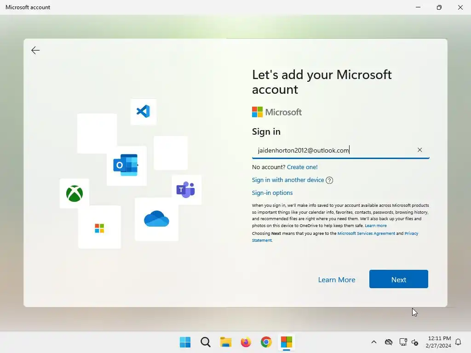
Task: Minimize the Microsoft account window
Action: coord(418,7)
